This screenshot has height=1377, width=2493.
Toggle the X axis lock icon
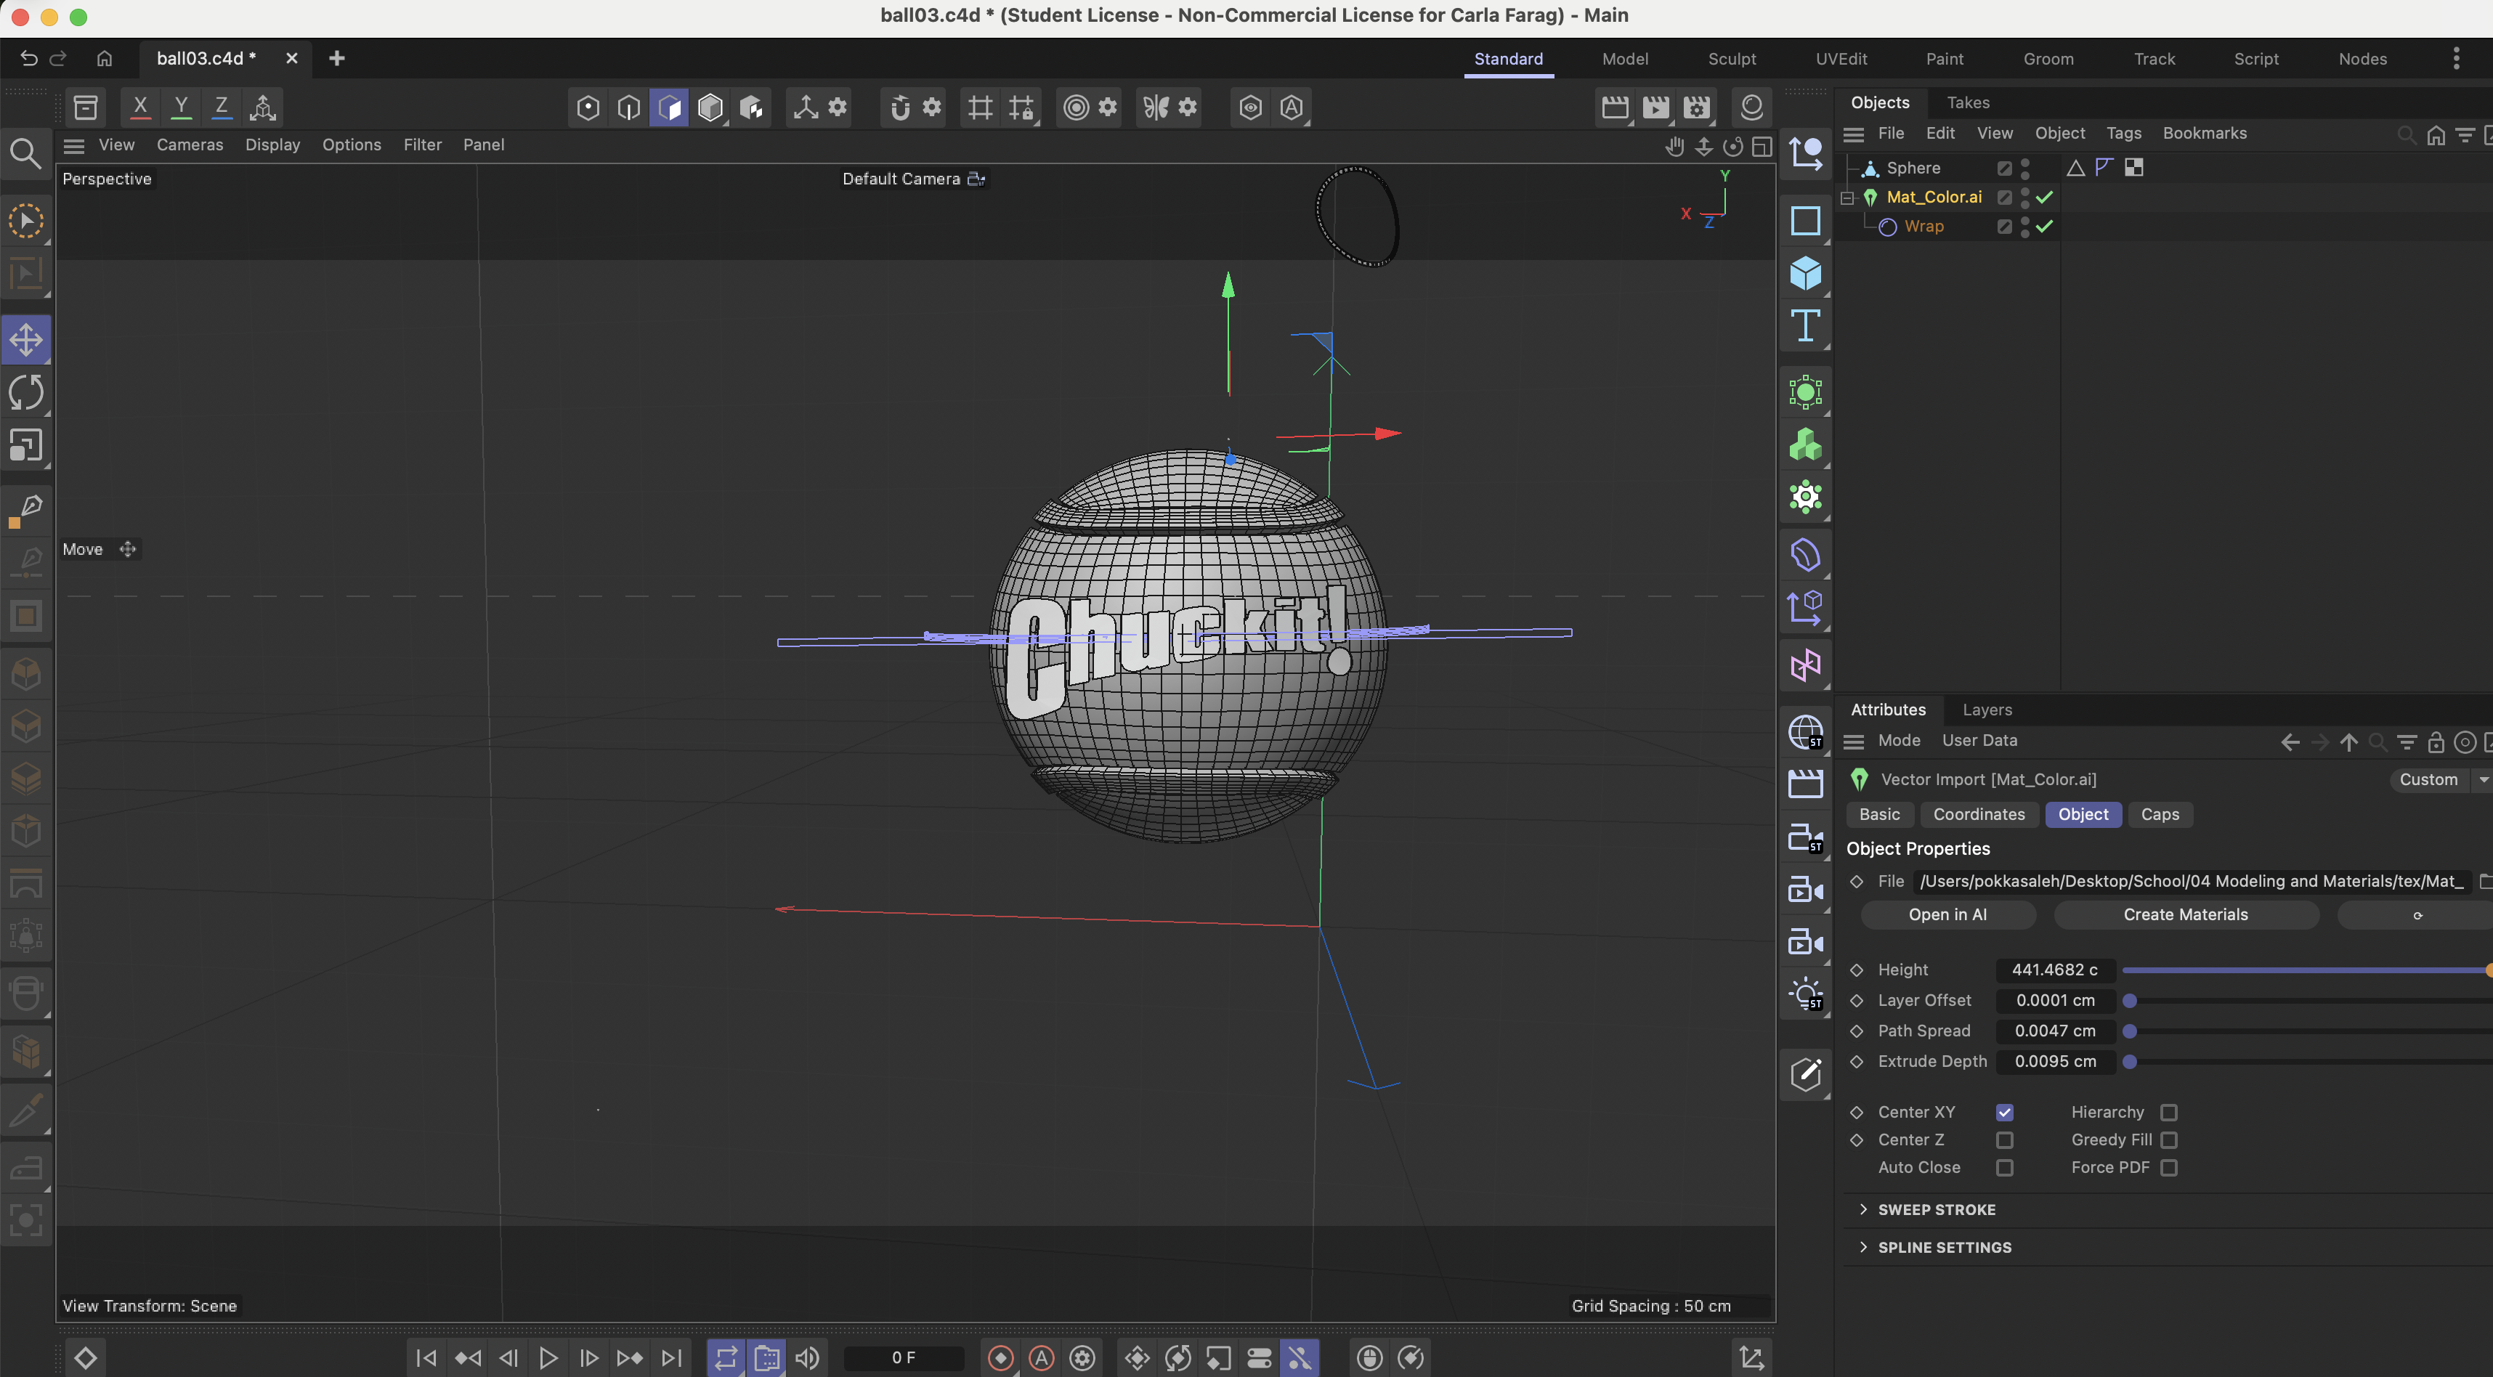pyautogui.click(x=140, y=107)
